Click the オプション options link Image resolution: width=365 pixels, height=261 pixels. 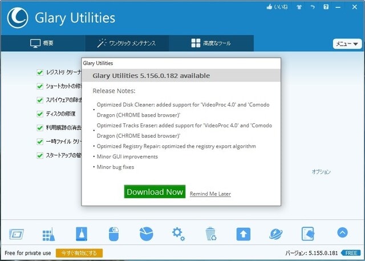(321, 172)
